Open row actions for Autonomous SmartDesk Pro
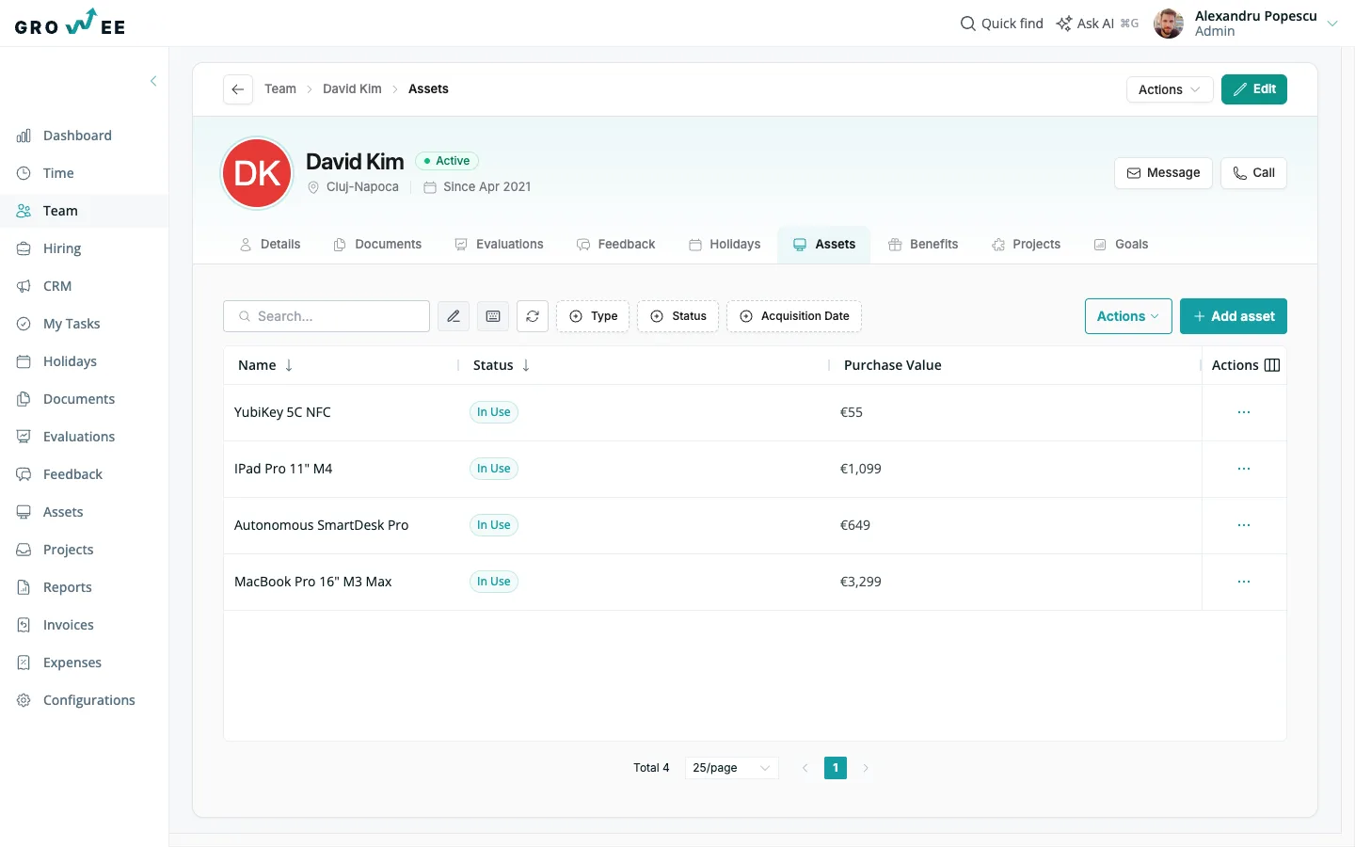 (x=1244, y=525)
